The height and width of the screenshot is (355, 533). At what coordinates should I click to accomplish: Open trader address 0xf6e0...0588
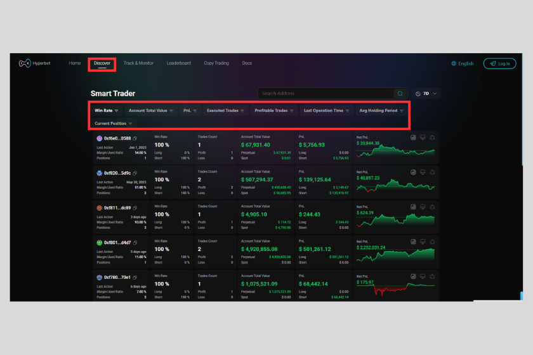pyautogui.click(x=117, y=139)
